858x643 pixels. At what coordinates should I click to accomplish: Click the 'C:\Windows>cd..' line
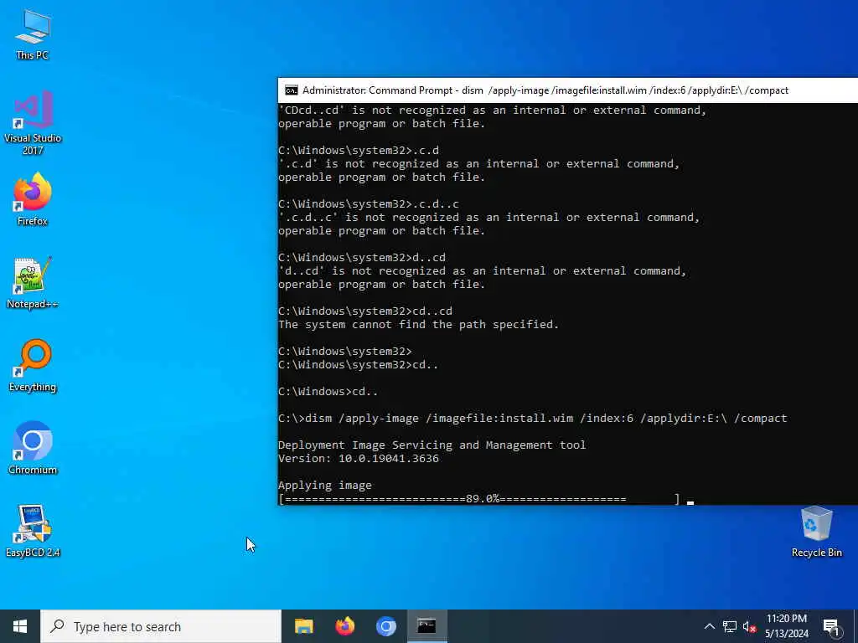tap(328, 392)
